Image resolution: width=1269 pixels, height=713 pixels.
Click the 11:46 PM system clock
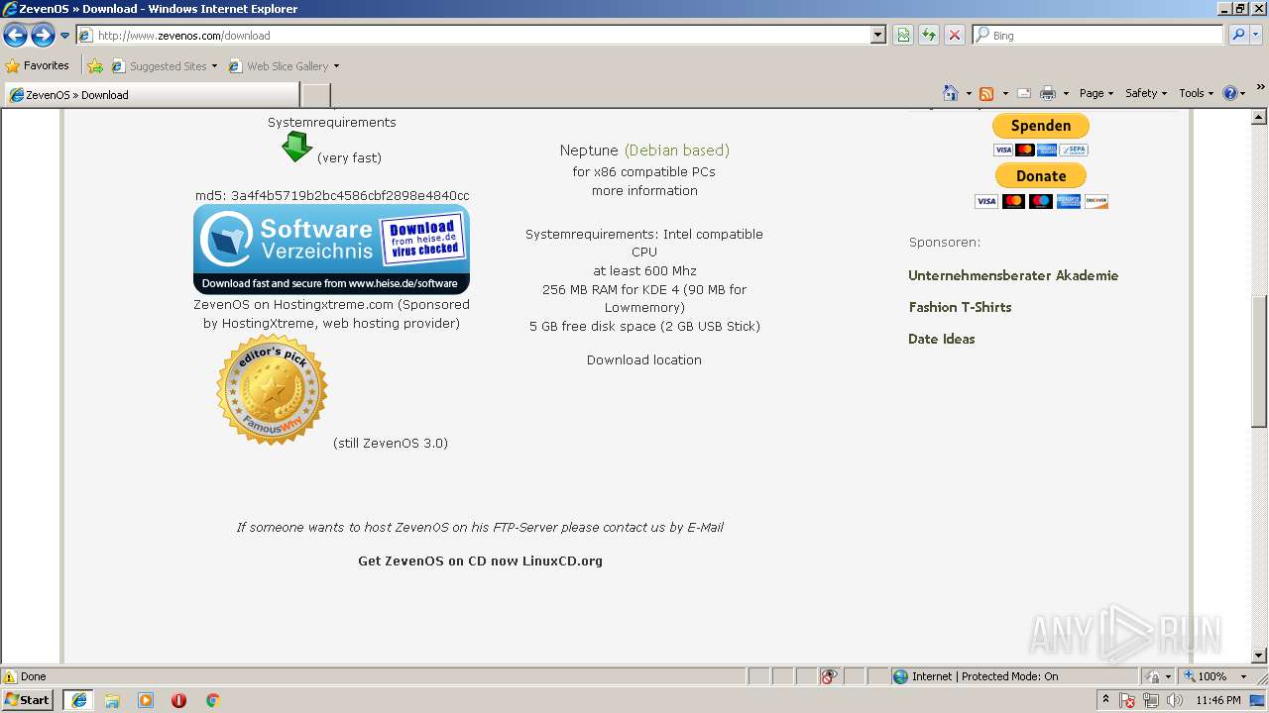tap(1218, 701)
